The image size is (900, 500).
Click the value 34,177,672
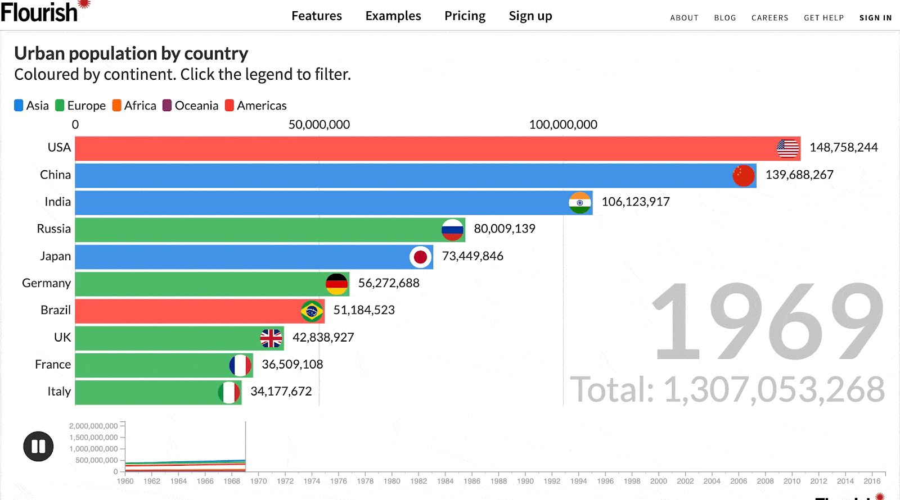pos(281,392)
